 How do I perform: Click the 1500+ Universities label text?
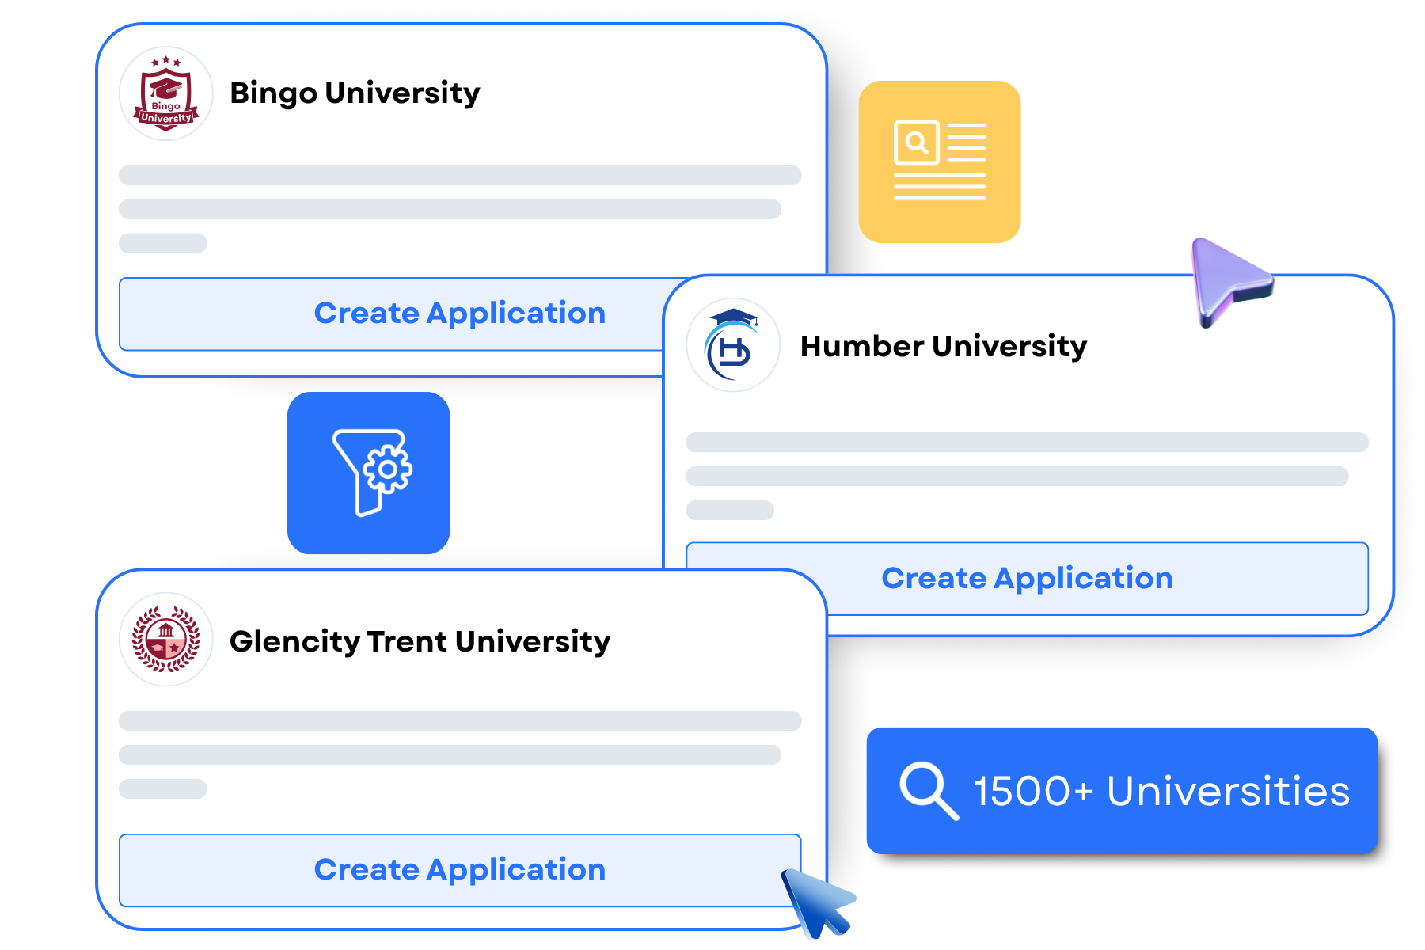pyautogui.click(x=1161, y=791)
